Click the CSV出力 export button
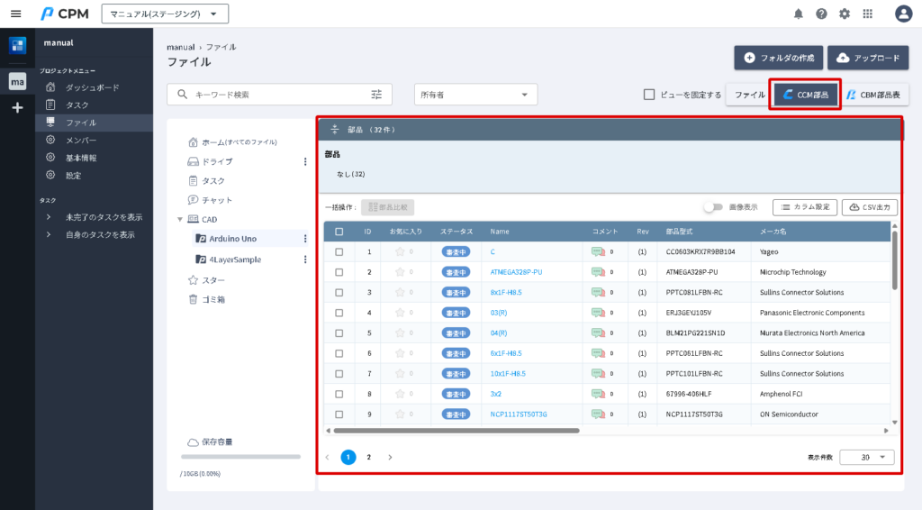 [x=869, y=207]
